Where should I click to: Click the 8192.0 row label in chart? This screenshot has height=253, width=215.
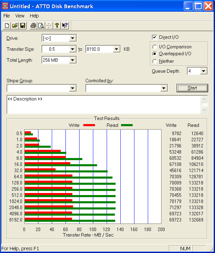click(16, 220)
